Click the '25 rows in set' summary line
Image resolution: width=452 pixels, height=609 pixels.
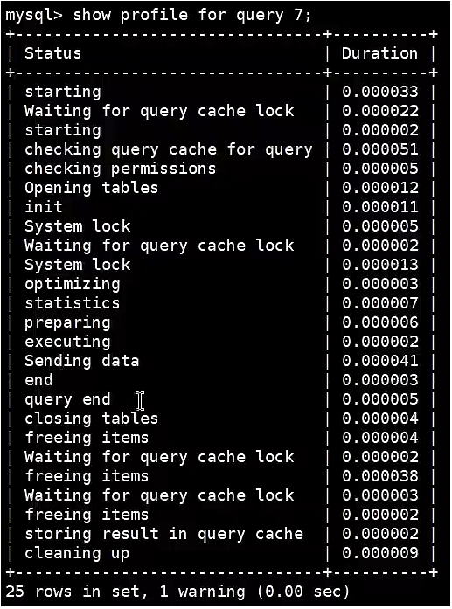pos(177,592)
